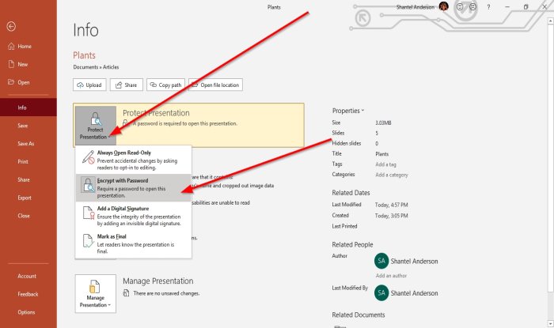Click Created value Today, 3:05 PM
The width and height of the screenshot is (554, 328).
(x=392, y=216)
